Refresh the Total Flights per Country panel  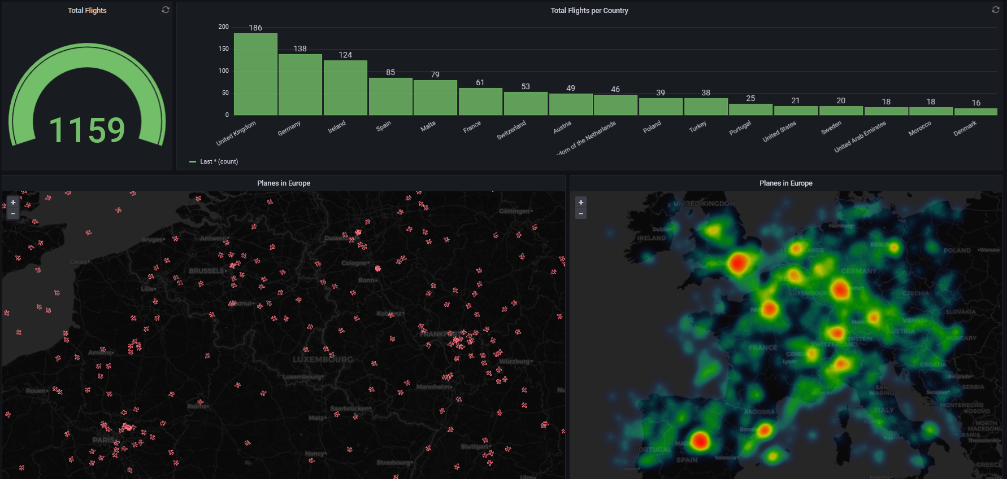996,10
